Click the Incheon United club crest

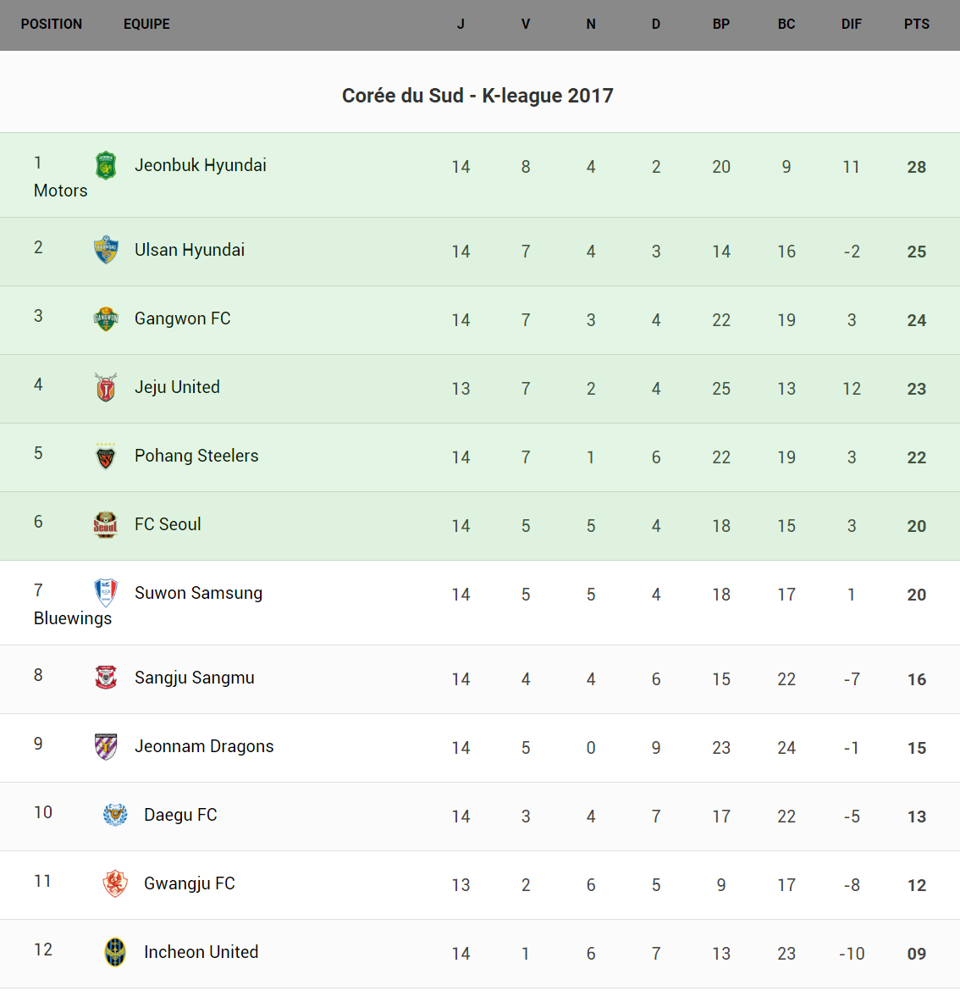115,952
